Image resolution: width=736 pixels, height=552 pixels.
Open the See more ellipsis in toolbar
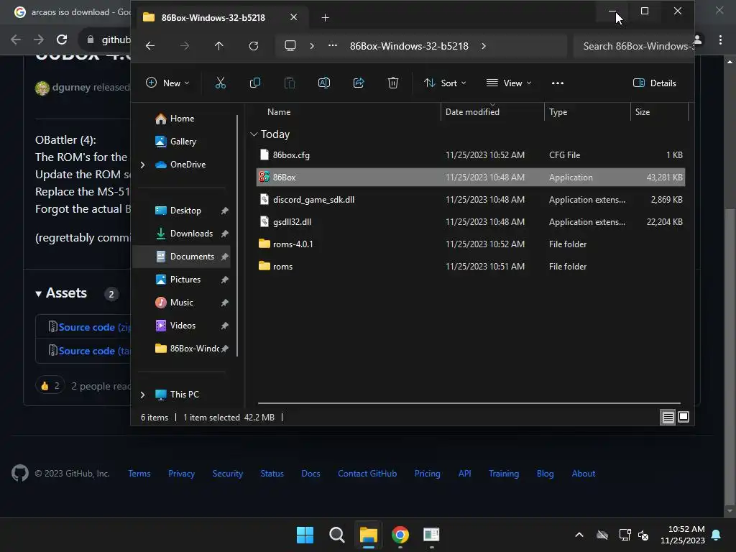[x=558, y=83]
